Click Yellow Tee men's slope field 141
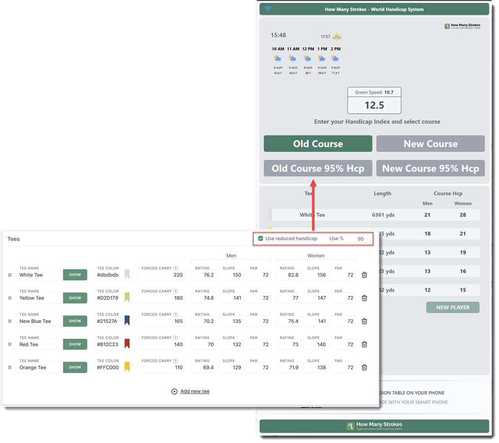499x443 pixels. 232,298
